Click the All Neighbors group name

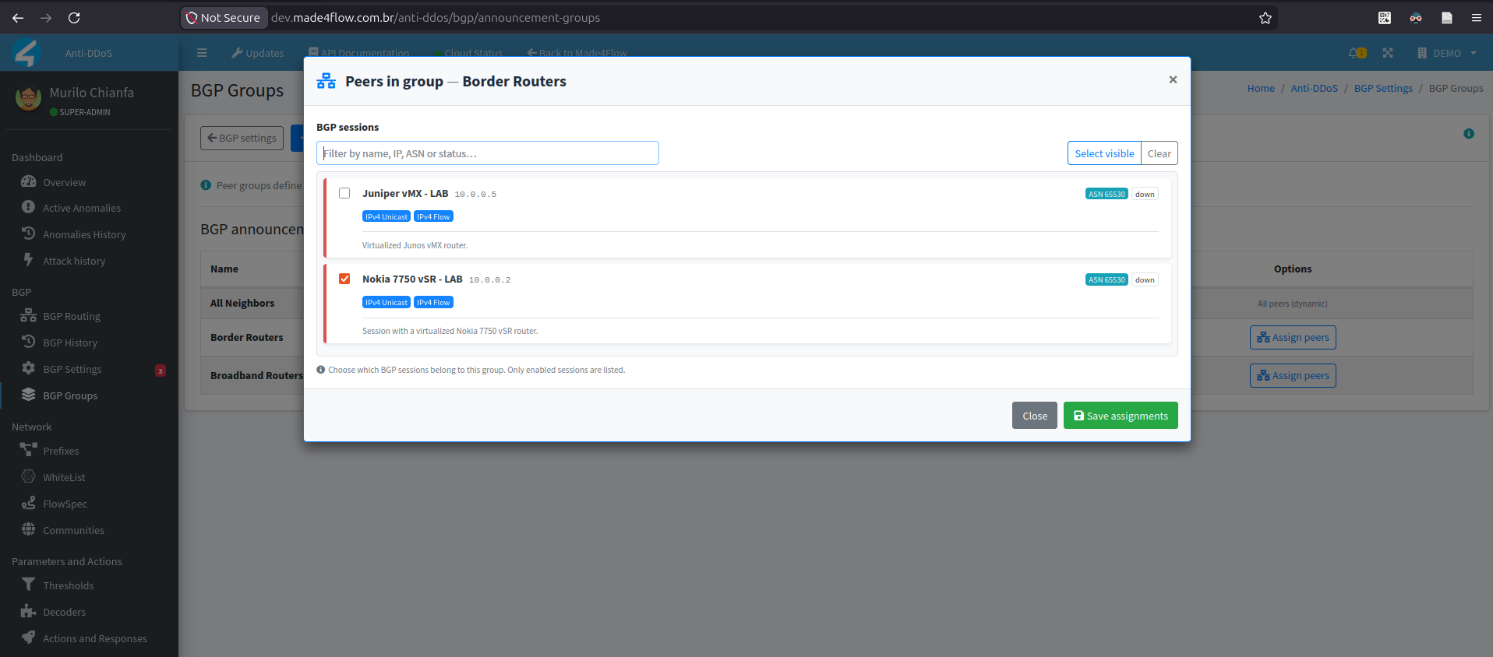coord(242,303)
